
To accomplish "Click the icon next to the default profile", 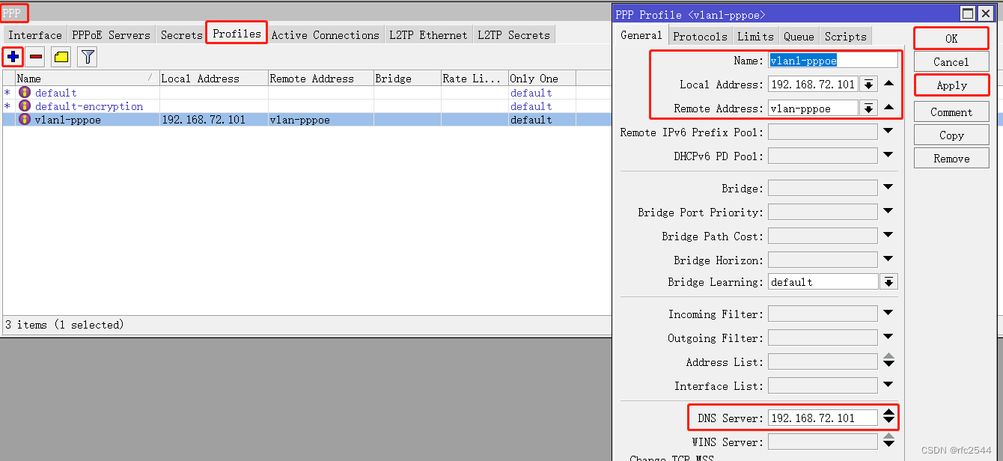I will coord(25,92).
